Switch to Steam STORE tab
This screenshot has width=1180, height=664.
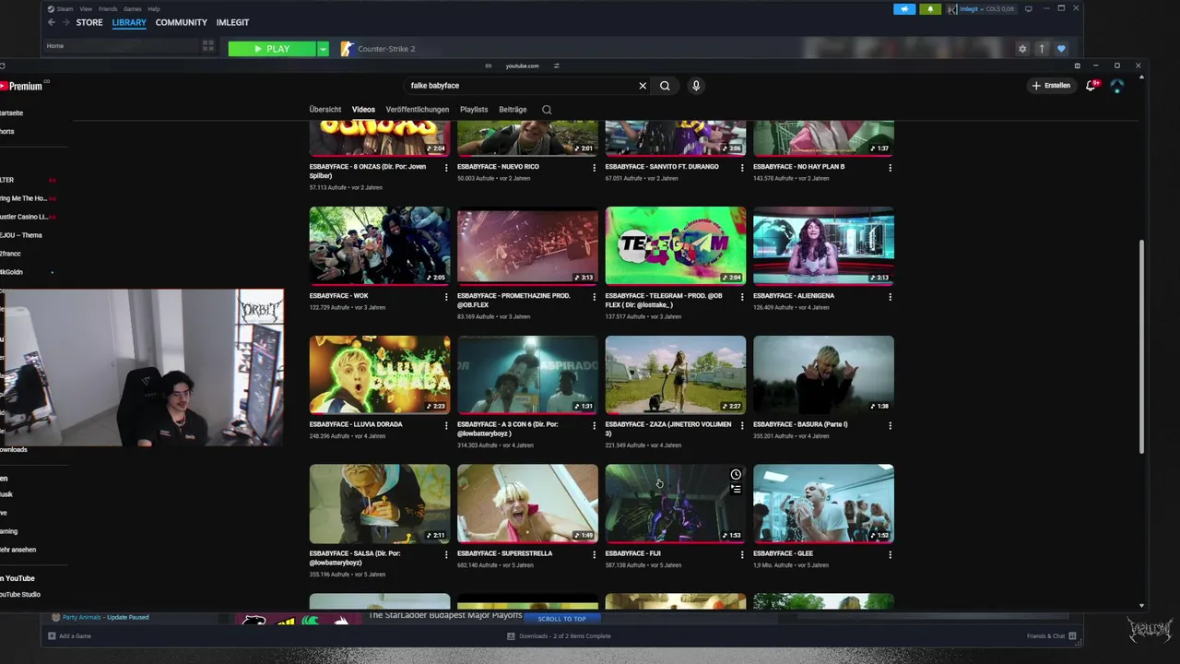pyautogui.click(x=89, y=22)
